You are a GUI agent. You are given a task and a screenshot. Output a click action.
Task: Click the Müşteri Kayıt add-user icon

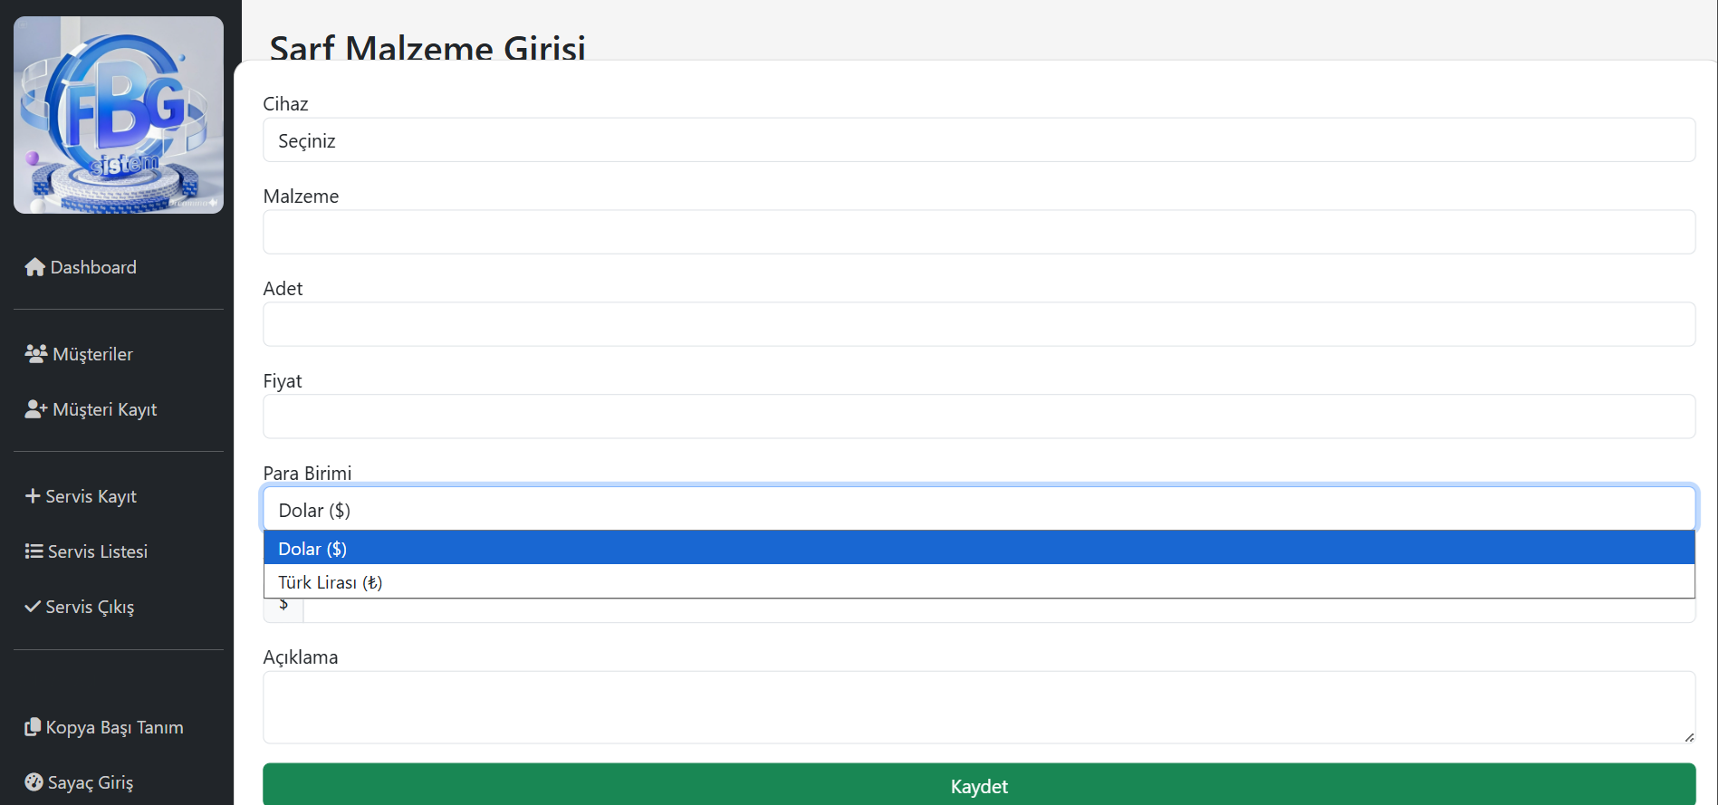(x=36, y=409)
